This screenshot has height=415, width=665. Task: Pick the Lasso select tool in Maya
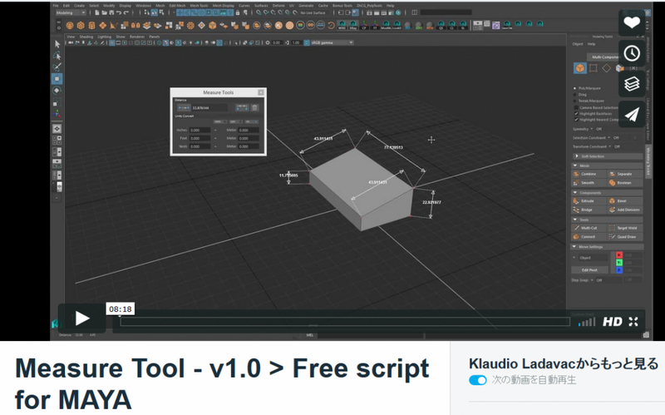click(x=57, y=56)
